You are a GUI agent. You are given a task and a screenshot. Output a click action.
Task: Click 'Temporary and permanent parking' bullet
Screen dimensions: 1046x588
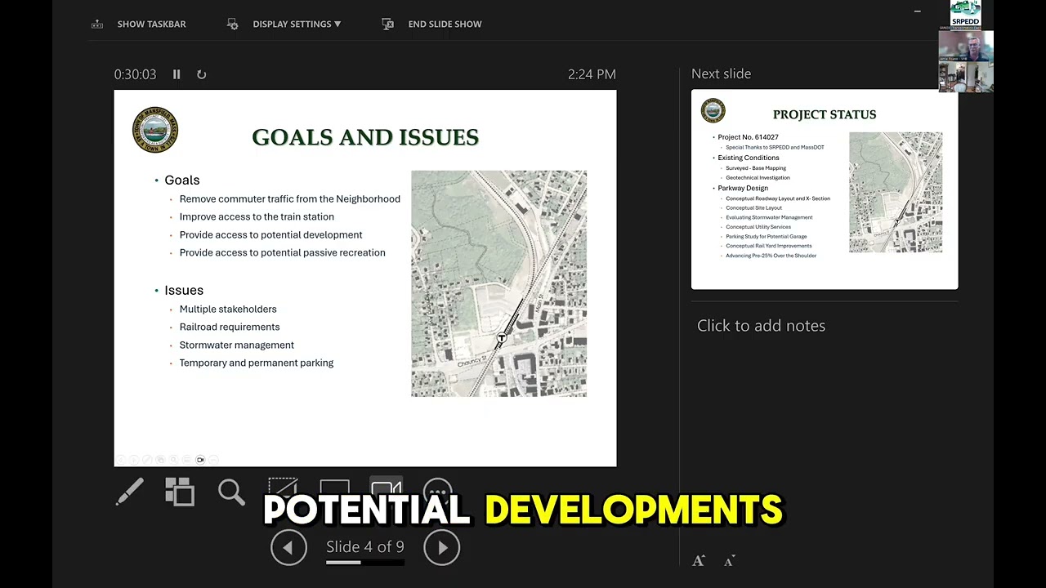(257, 363)
